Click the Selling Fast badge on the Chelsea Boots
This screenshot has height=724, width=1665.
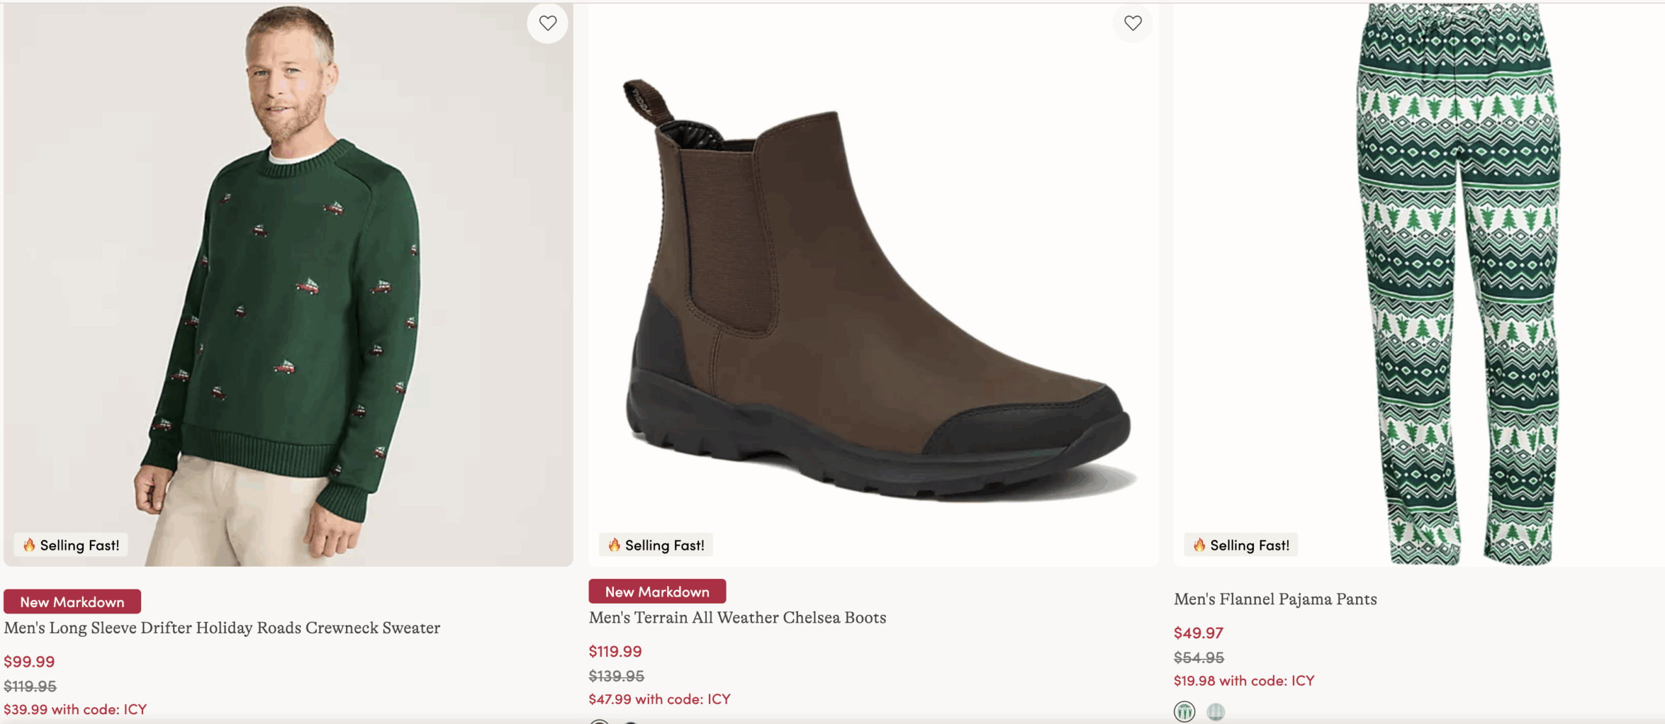pos(655,545)
